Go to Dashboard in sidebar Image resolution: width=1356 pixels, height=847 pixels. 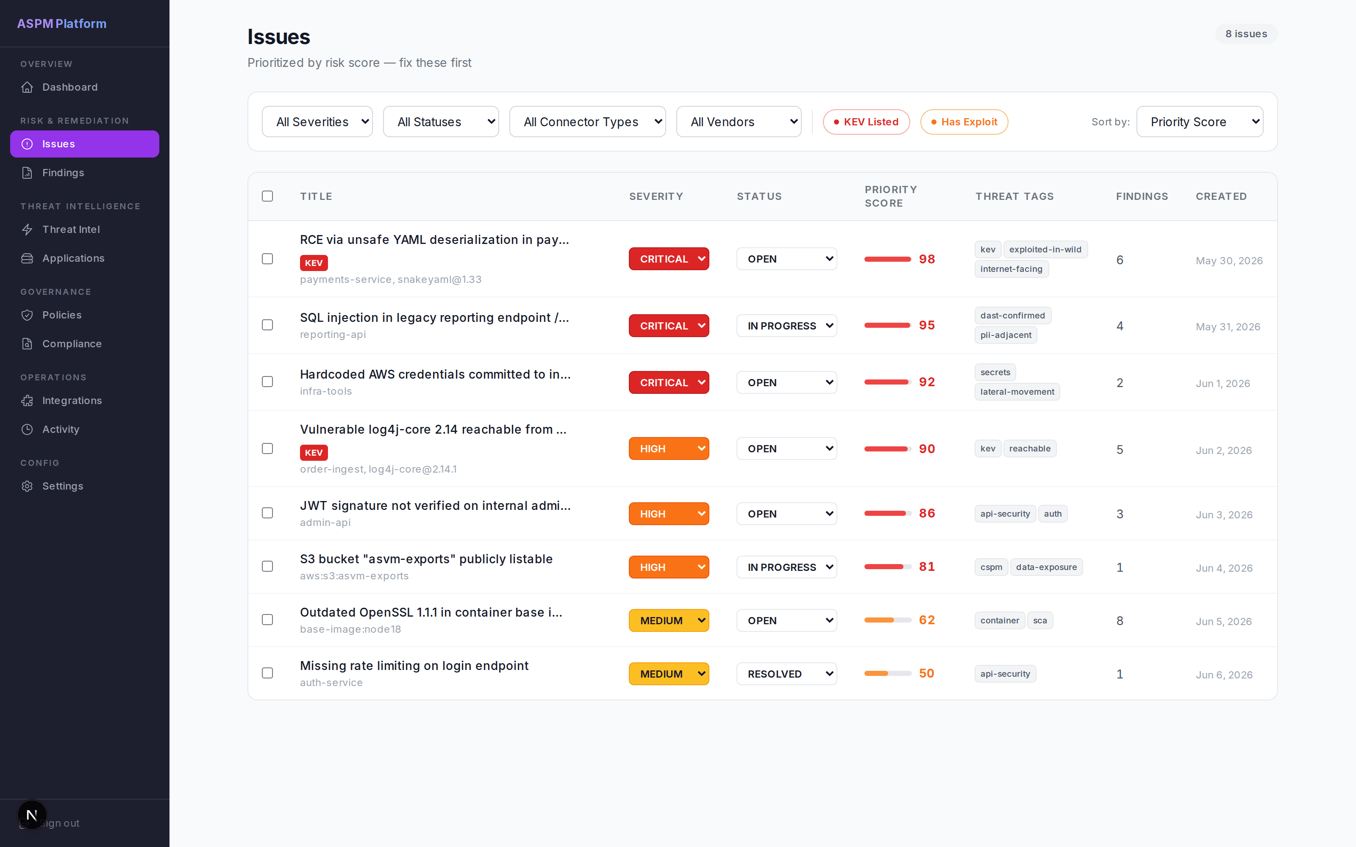85,87
